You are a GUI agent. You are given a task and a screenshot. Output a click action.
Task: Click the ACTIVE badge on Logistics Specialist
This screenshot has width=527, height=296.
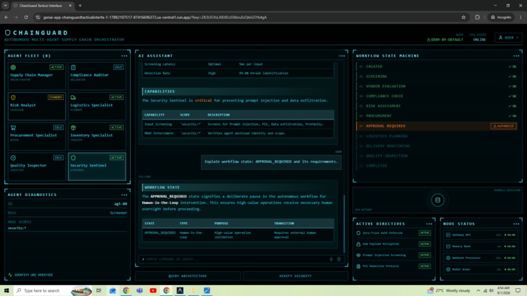pyautogui.click(x=116, y=97)
